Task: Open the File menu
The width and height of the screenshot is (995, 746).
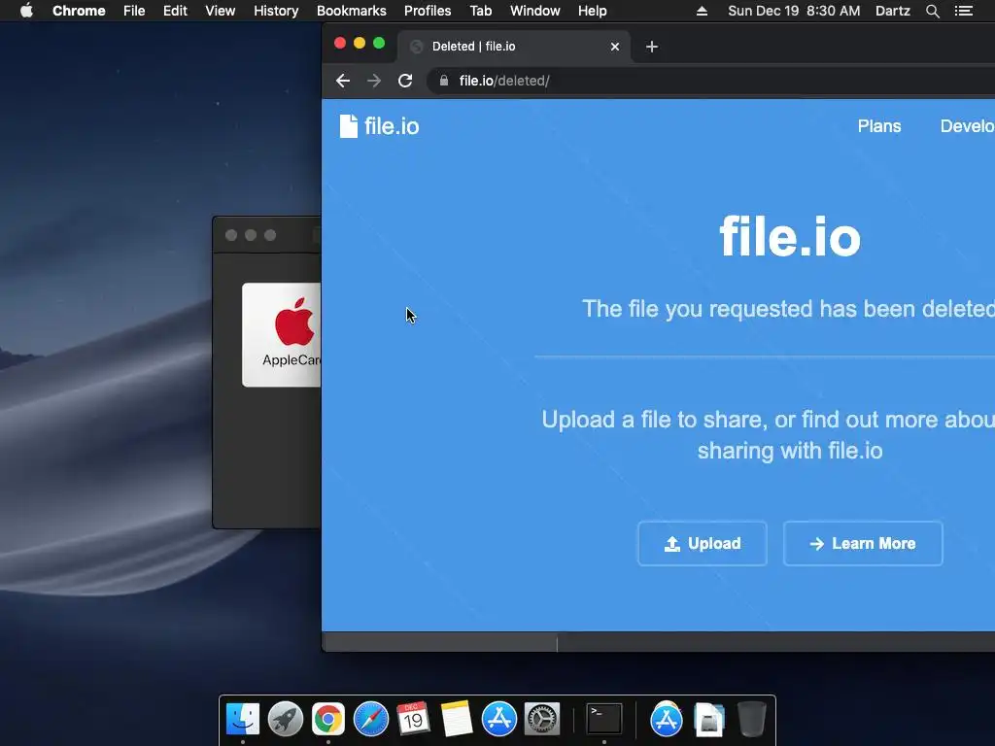Action: coord(134,11)
